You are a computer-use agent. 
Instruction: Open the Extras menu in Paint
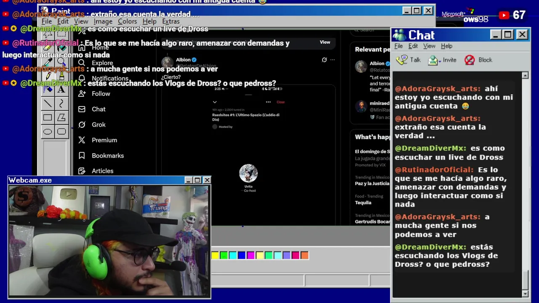(171, 21)
